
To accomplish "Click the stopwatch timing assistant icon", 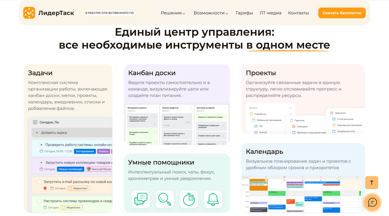I will 189,199.
